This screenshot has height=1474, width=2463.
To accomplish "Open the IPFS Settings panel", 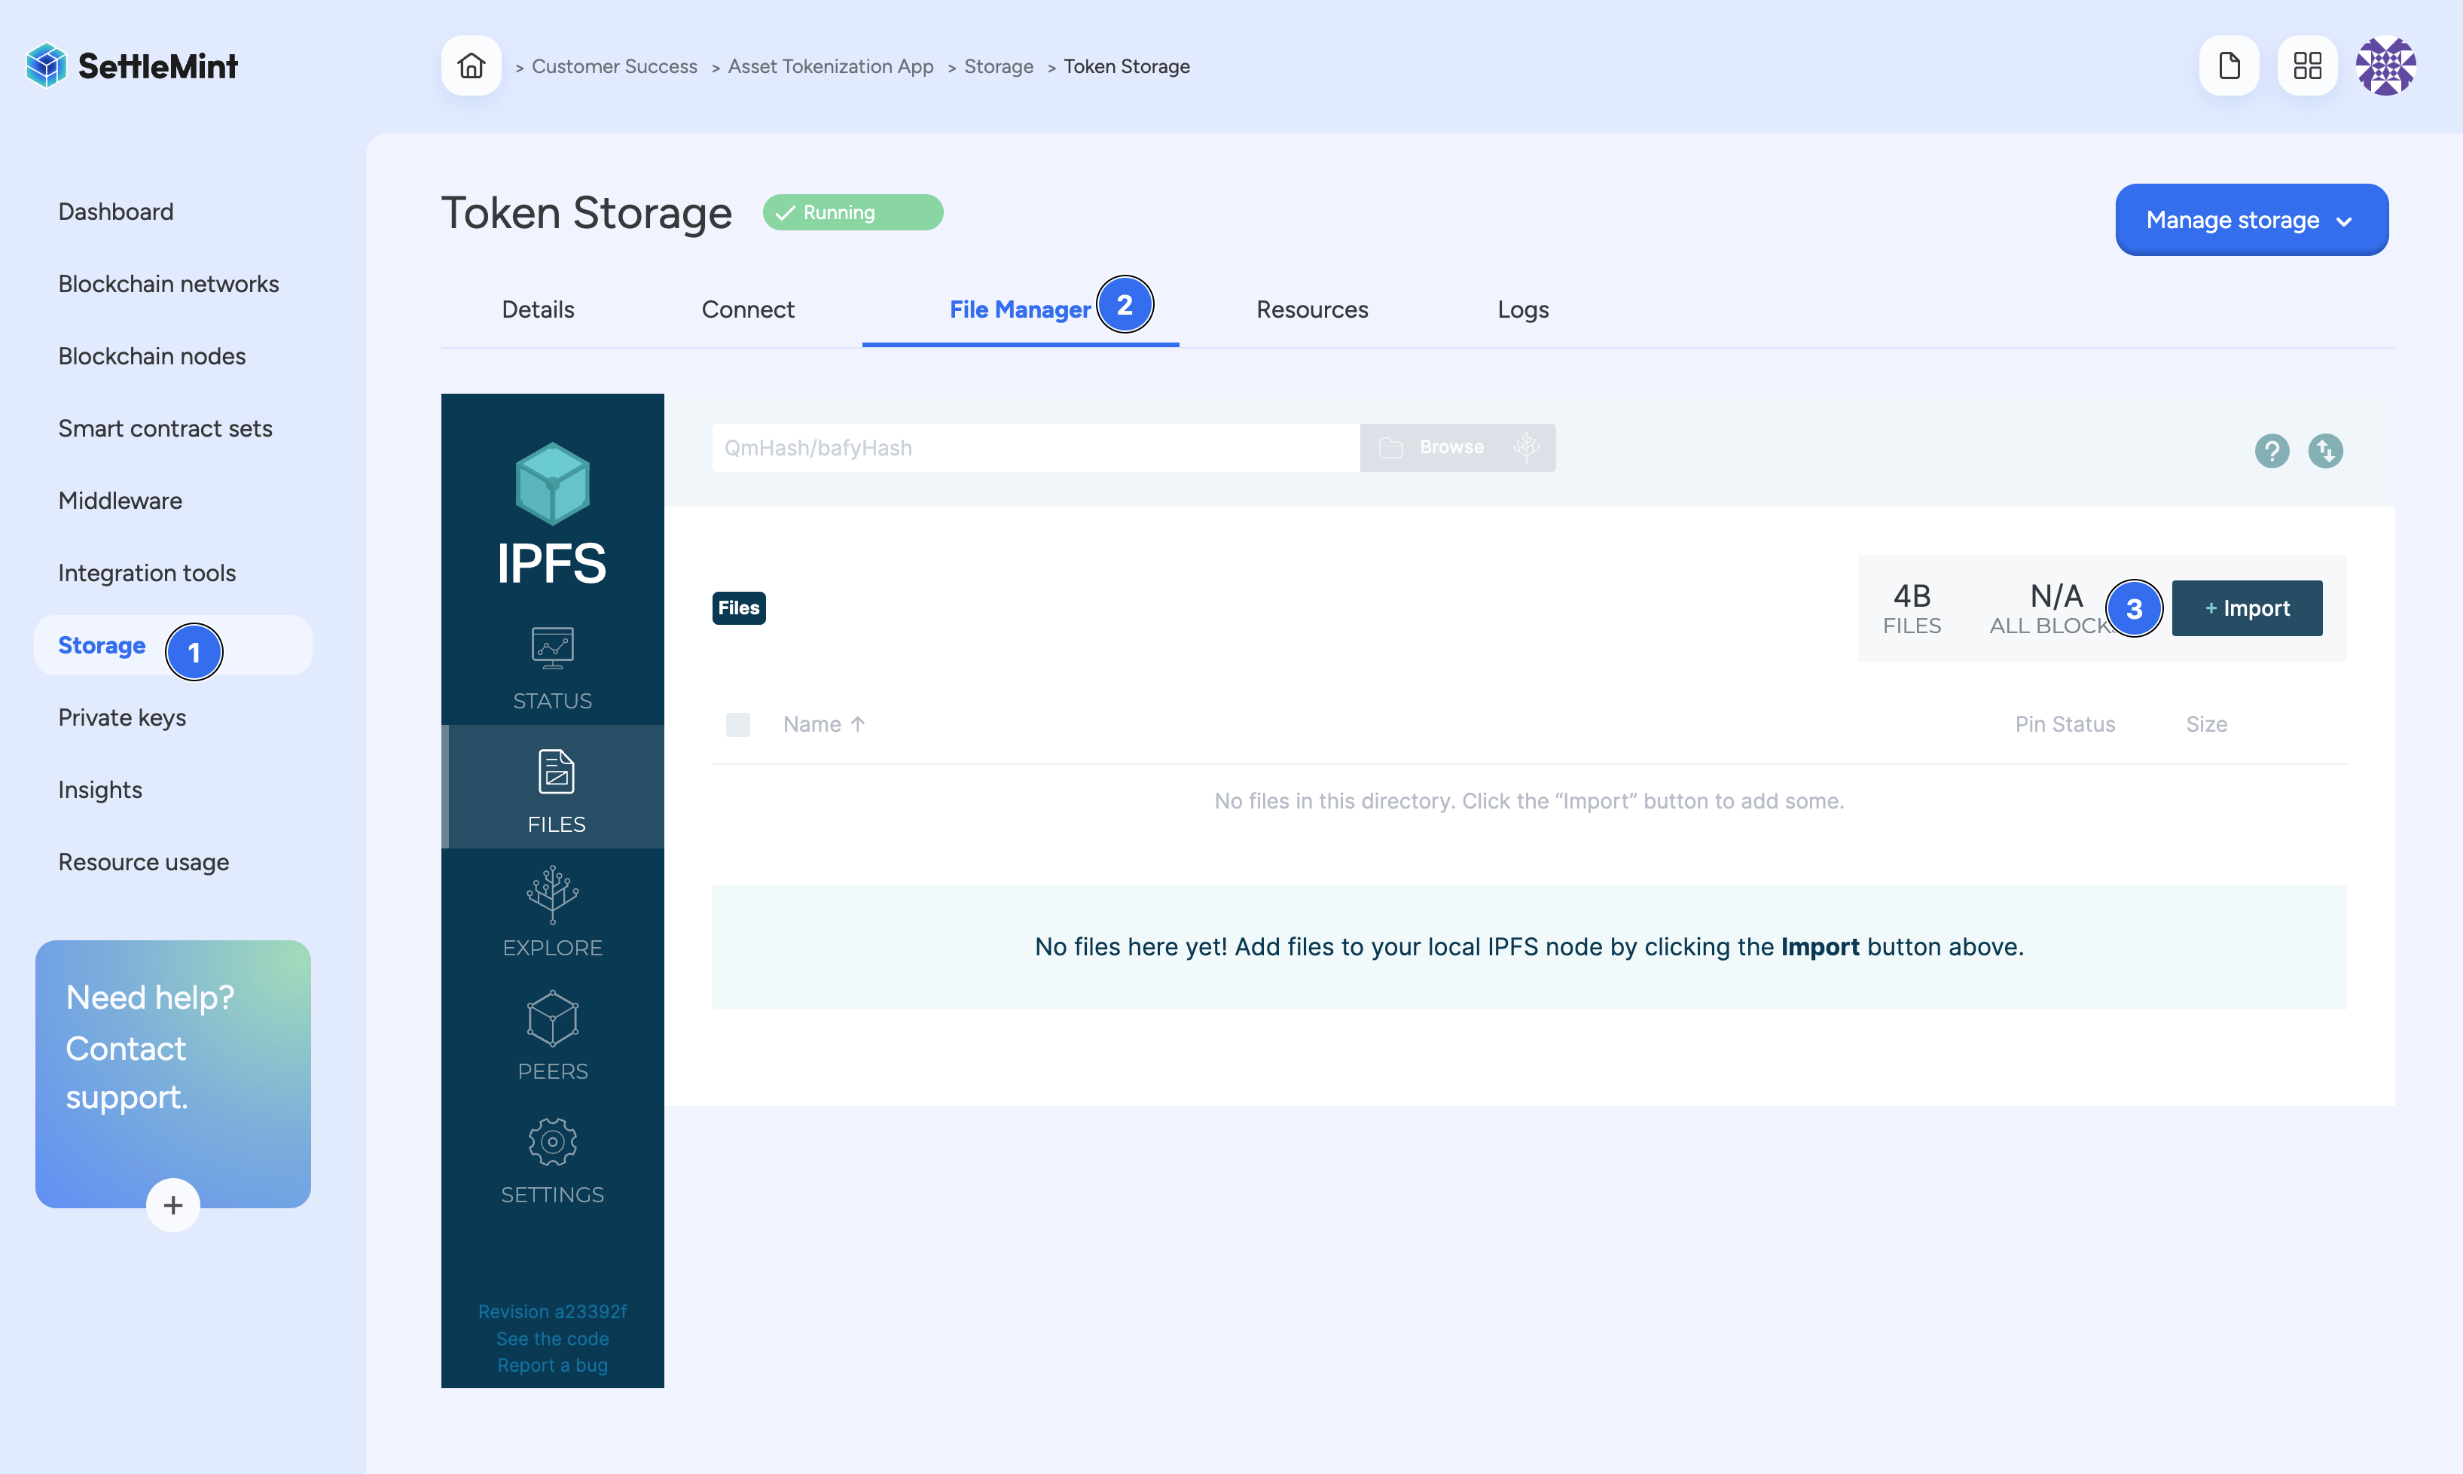I will tap(552, 1159).
